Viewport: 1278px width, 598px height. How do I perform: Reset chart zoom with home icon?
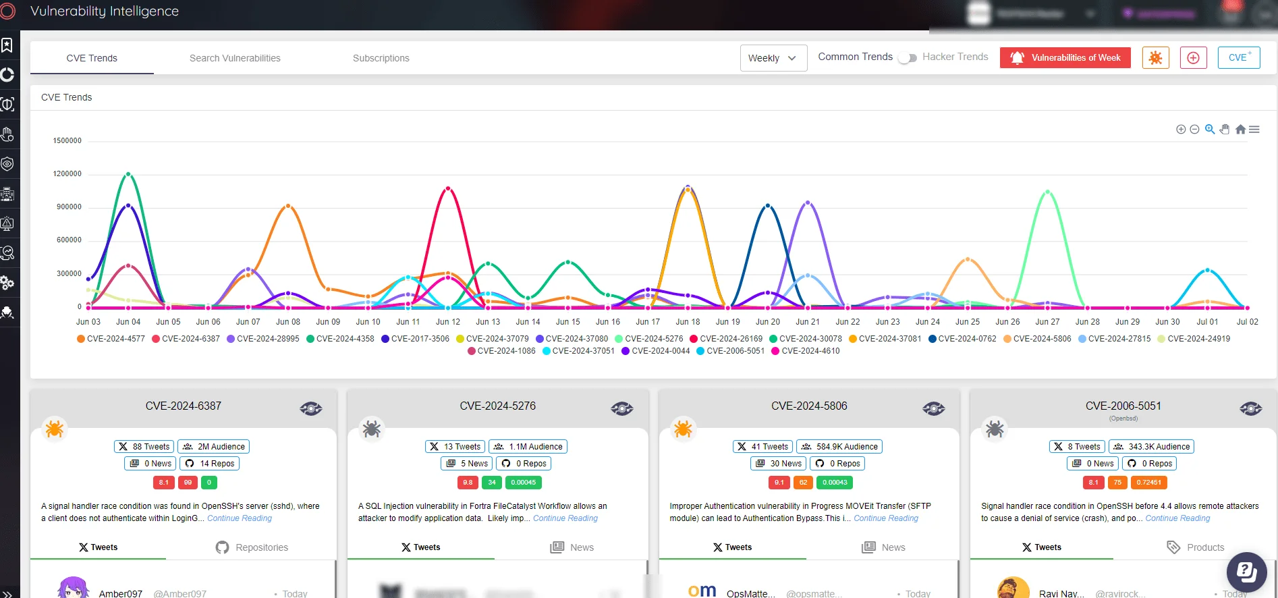[1240, 130]
